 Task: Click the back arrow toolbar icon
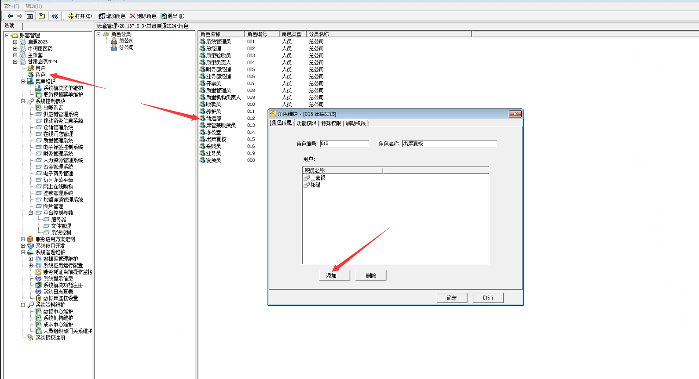10,16
